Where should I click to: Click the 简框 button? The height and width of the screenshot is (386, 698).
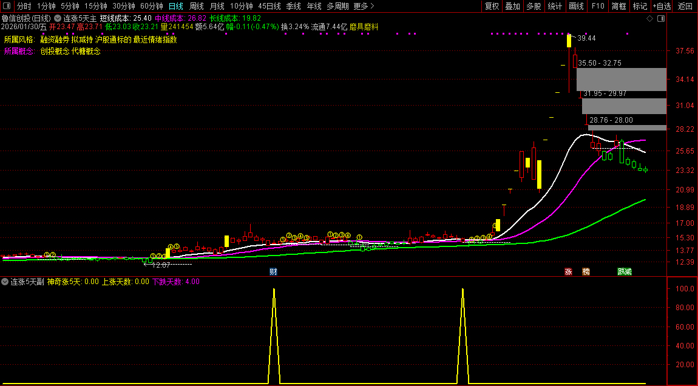pos(618,6)
